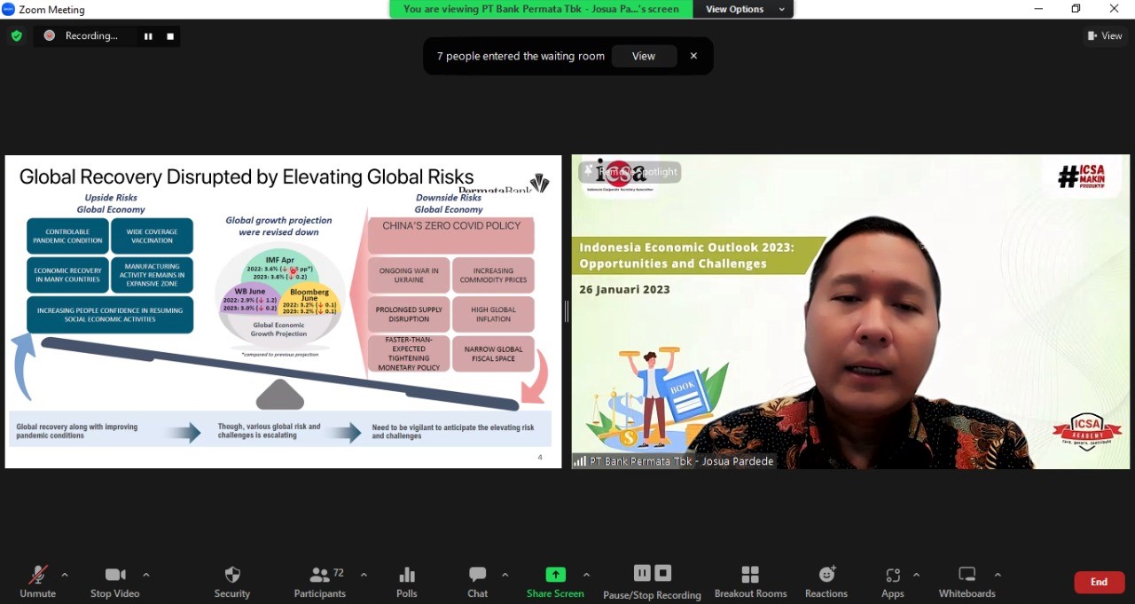This screenshot has width=1135, height=604.
Task: Click the green encryption shield icon
Action: (16, 35)
